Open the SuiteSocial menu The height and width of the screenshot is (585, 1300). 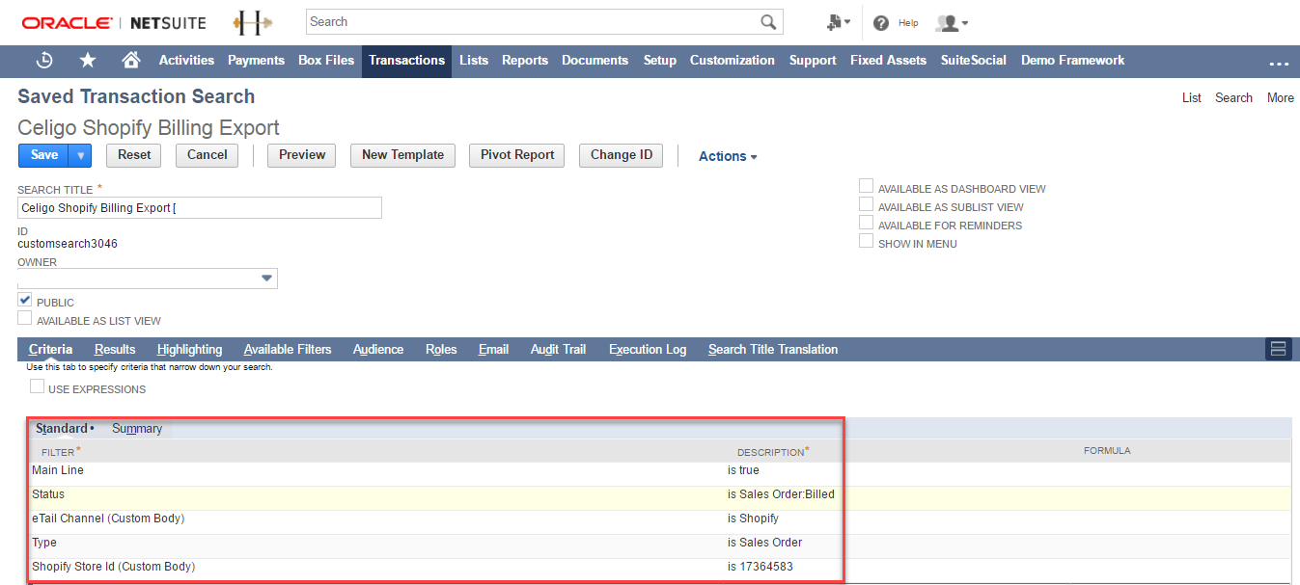click(974, 60)
